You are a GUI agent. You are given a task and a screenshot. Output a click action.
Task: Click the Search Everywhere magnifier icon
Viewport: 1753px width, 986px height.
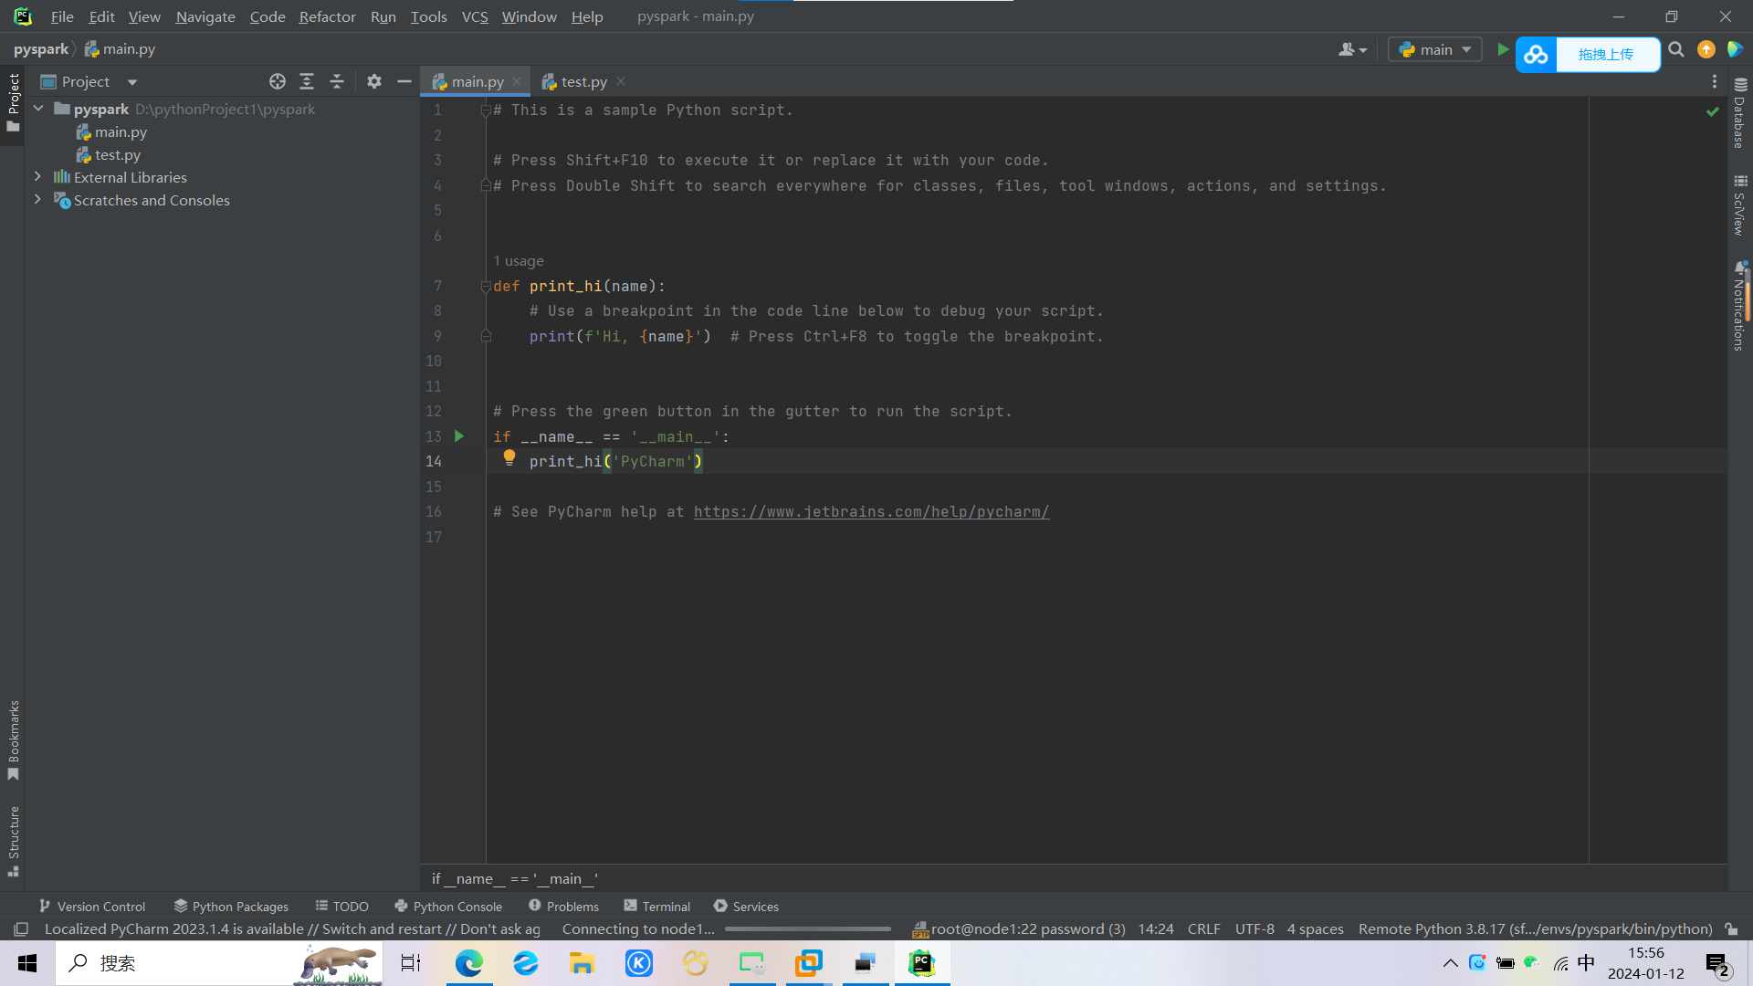click(x=1676, y=49)
